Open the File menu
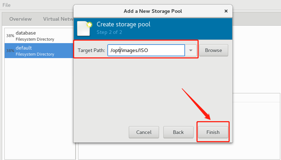The image size is (281, 160). pyautogui.click(x=6, y=5)
